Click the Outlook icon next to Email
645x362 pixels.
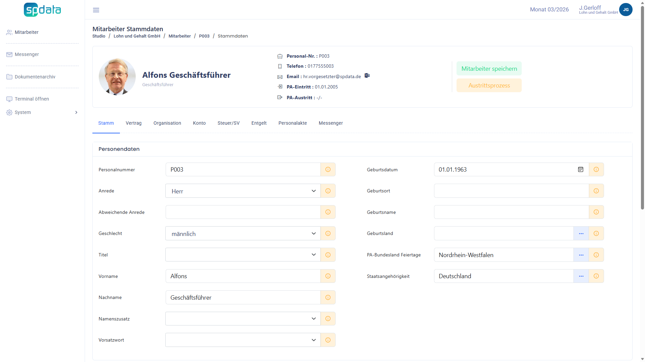pyautogui.click(x=367, y=76)
